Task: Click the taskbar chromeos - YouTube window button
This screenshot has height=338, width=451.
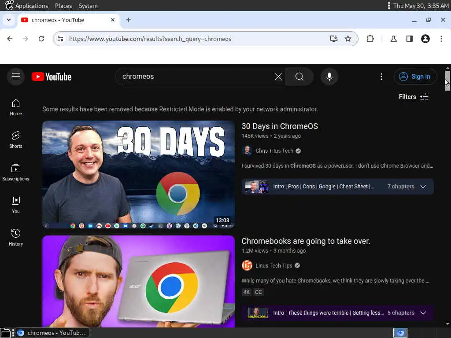Action: (52, 333)
